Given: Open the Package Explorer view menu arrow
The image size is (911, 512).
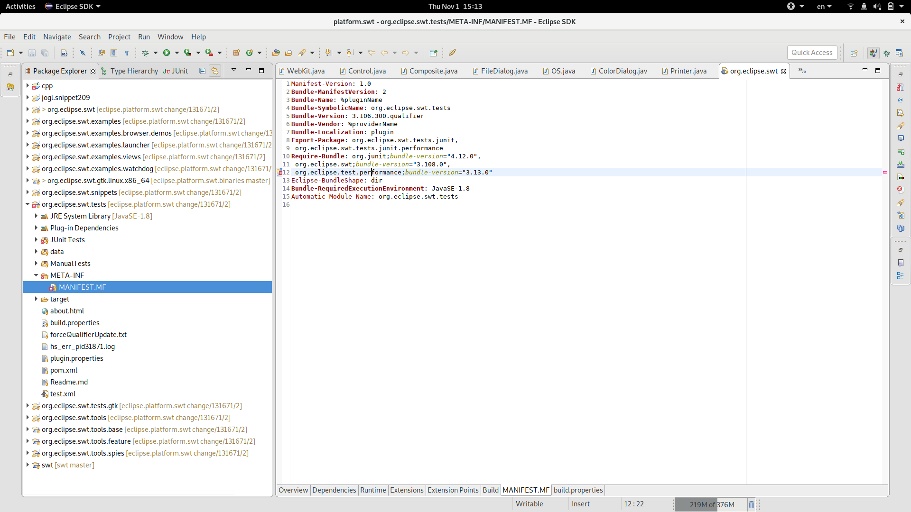Looking at the screenshot, I should [234, 70].
